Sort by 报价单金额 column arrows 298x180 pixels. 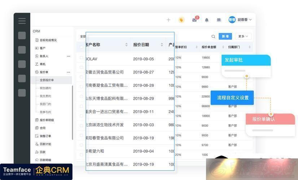[x=223, y=47]
